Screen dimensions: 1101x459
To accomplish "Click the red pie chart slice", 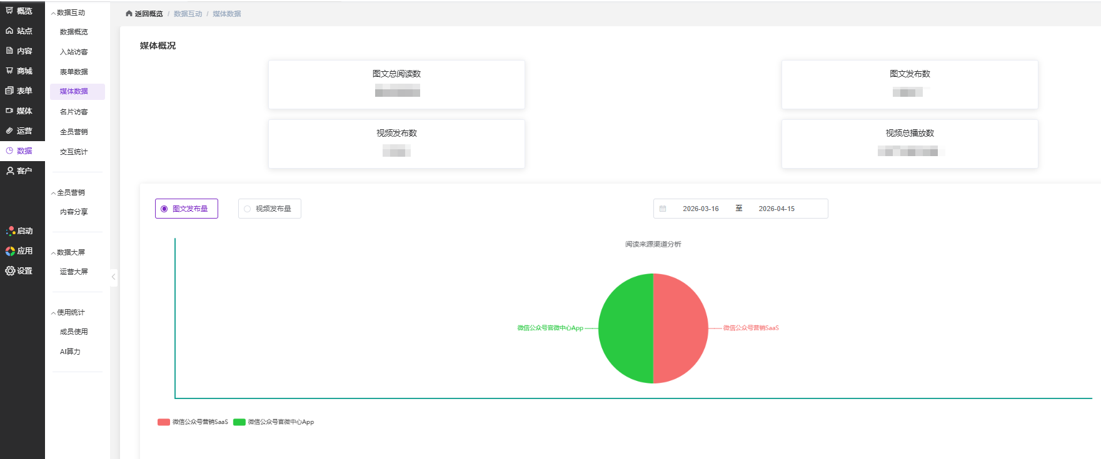I will tap(681, 328).
